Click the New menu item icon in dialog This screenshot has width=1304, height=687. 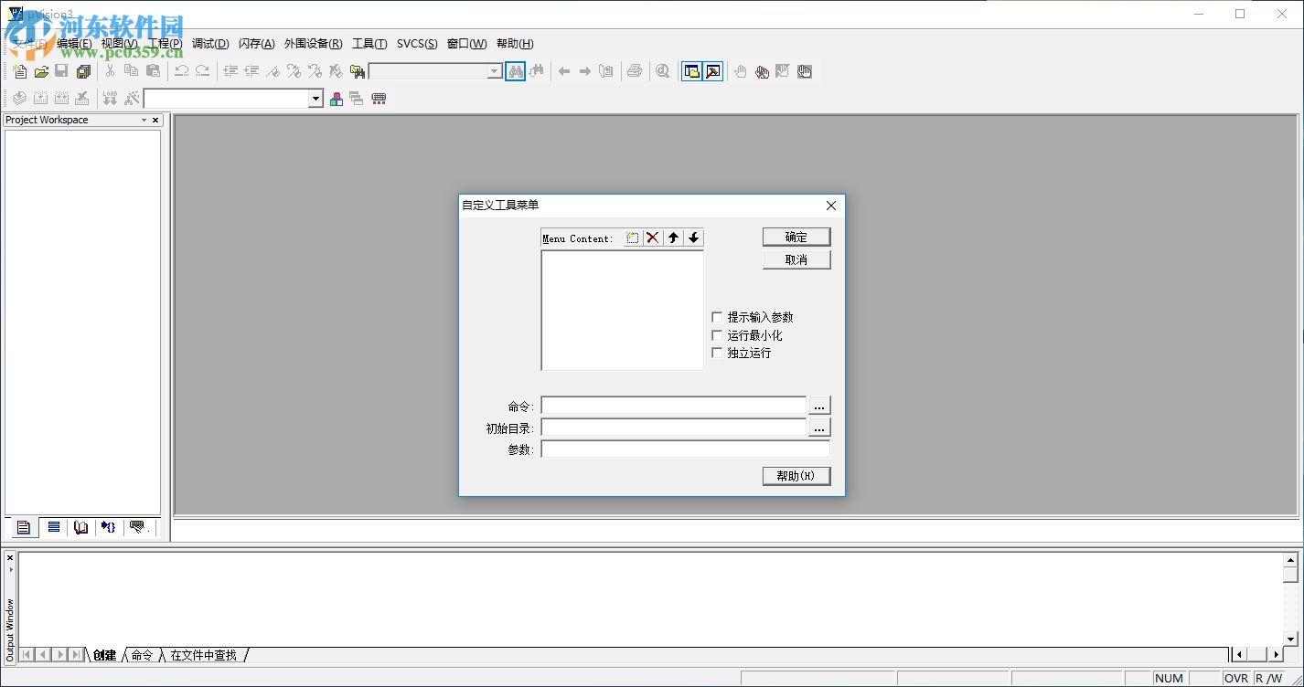pyautogui.click(x=632, y=238)
